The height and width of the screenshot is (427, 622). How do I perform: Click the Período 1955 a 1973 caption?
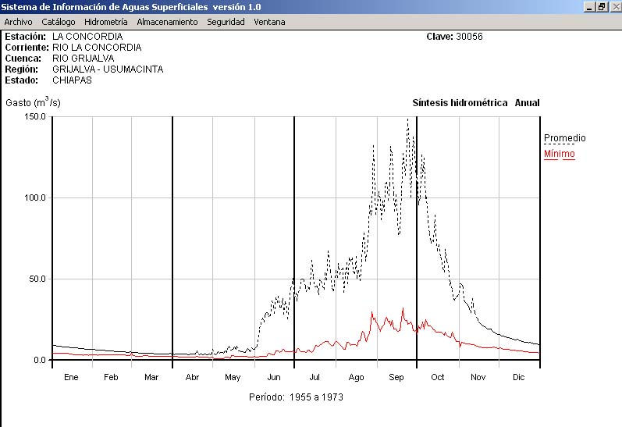point(296,397)
